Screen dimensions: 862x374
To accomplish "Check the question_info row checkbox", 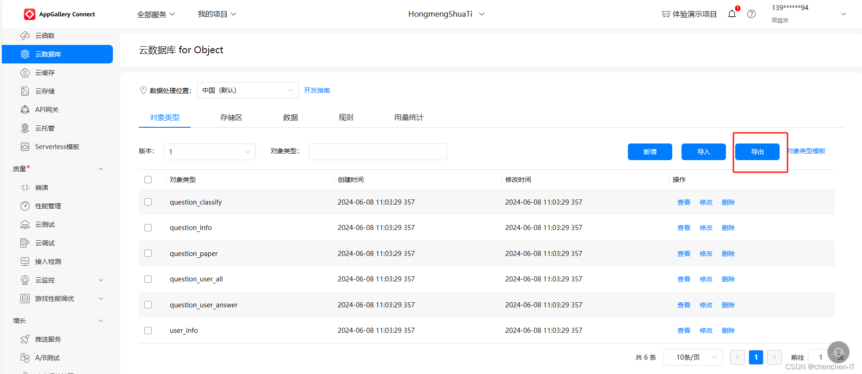I will pos(148,228).
